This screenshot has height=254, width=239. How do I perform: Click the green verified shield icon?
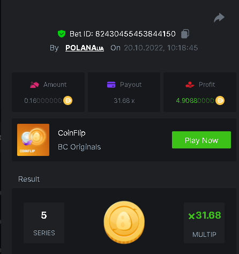pyautogui.click(x=62, y=34)
